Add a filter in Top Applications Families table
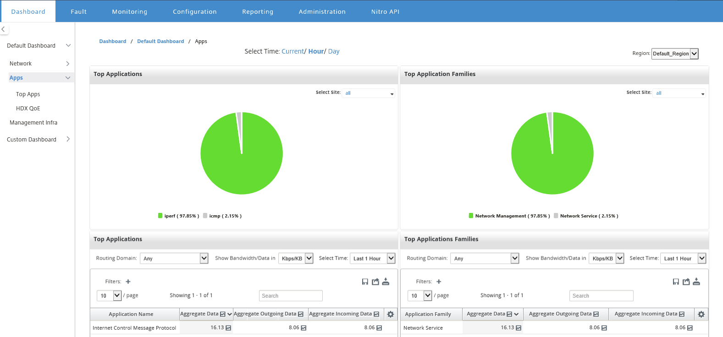 (439, 282)
